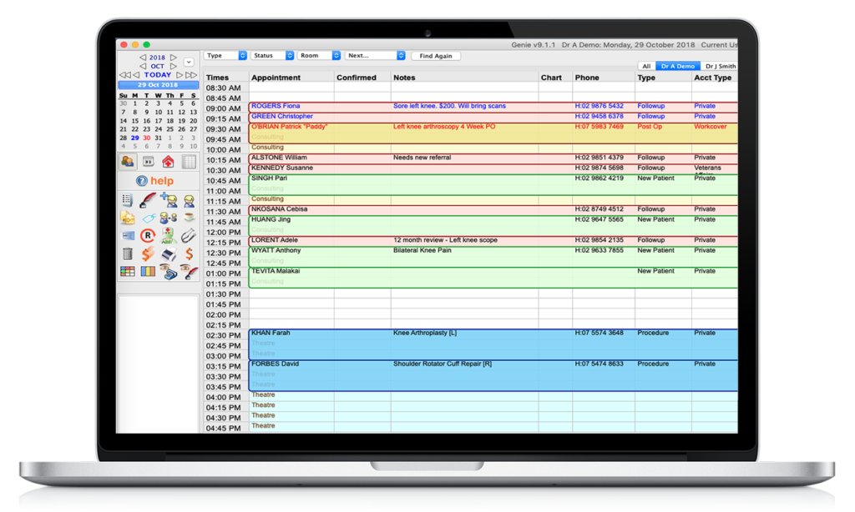Viewport: 855px width, 512px height.
Task: Select the KENNEDY Susanne appointment
Action: pyautogui.click(x=493, y=168)
